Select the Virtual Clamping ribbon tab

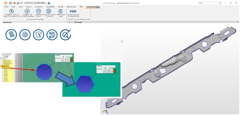tap(93, 7)
